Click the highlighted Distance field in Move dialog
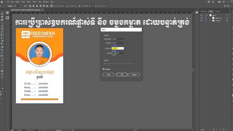The width and height of the screenshot is (233, 131). click(118, 48)
